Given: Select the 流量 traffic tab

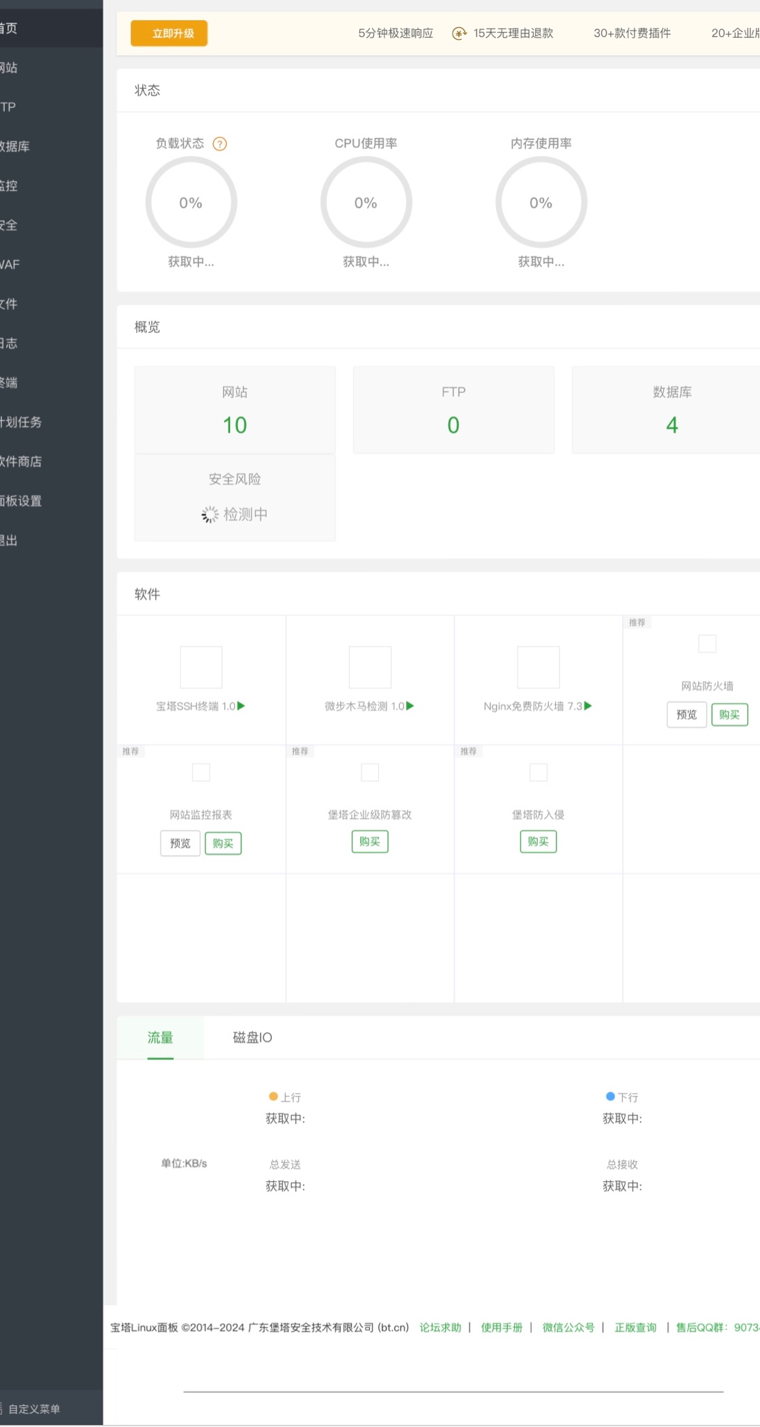Looking at the screenshot, I should (160, 1038).
